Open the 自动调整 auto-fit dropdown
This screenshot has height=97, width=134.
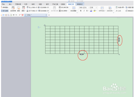click(74, 9)
